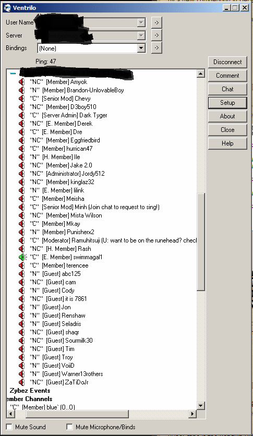The height and width of the screenshot is (436, 253).
Task: Open the Chat window
Action: [x=227, y=89]
